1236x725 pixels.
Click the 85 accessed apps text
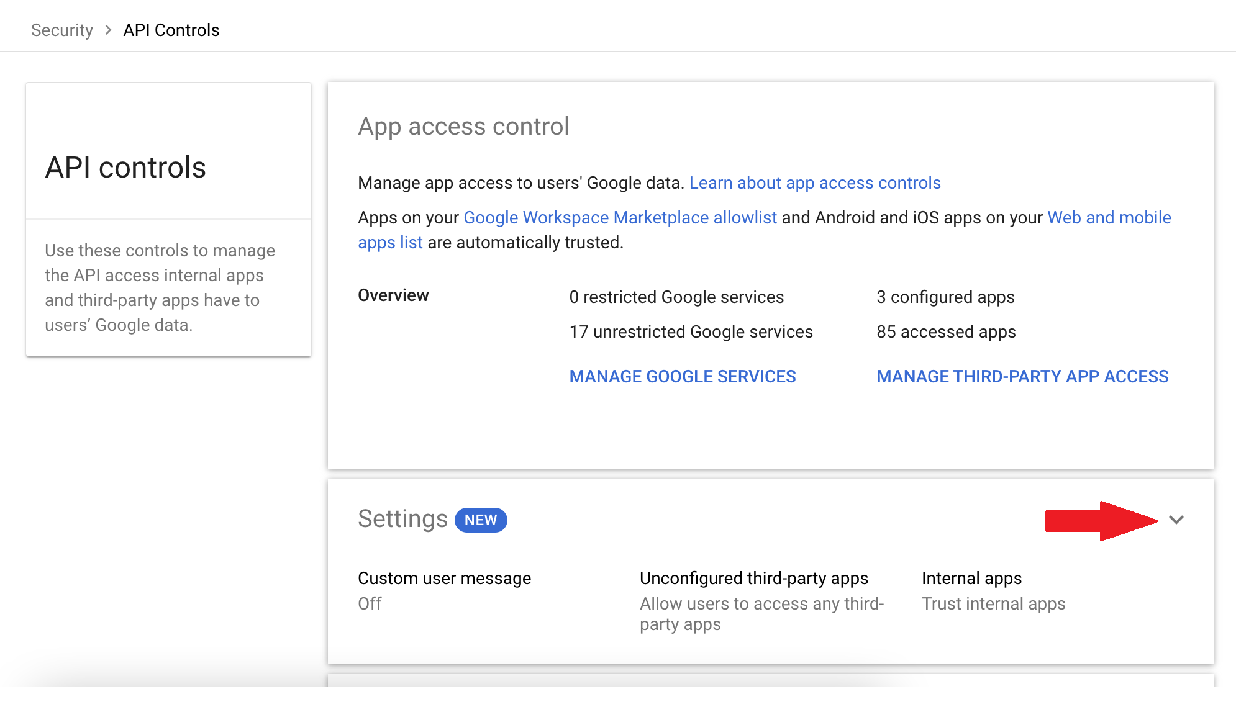[x=945, y=332]
